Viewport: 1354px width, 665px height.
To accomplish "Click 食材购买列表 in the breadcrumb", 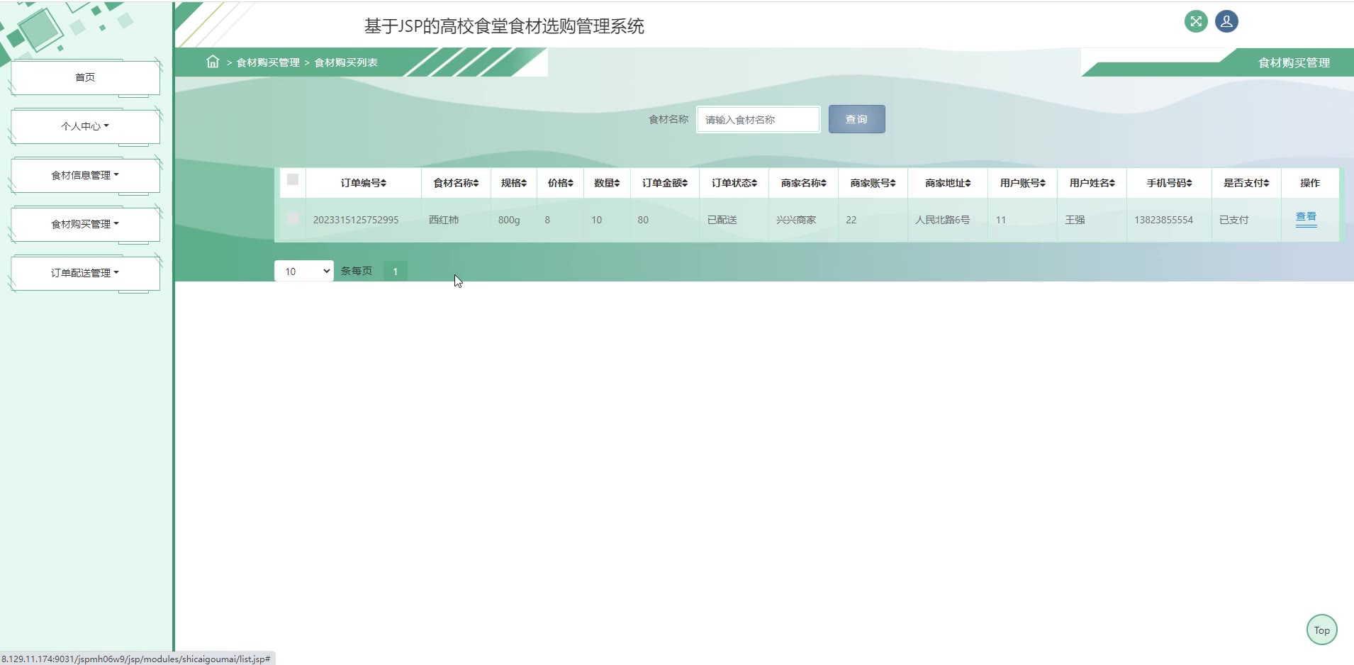I will (x=346, y=62).
